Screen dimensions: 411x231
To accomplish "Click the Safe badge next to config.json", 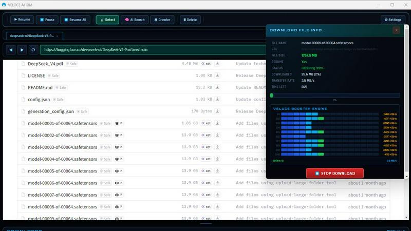I will pyautogui.click(x=59, y=100).
